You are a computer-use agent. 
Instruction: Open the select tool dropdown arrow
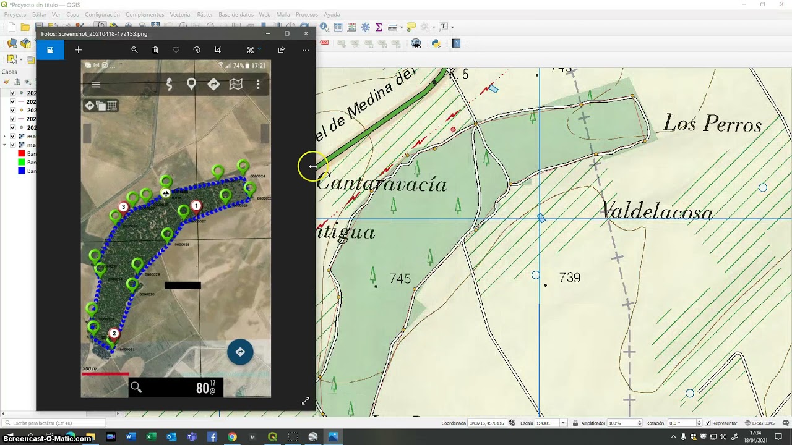coord(20,59)
